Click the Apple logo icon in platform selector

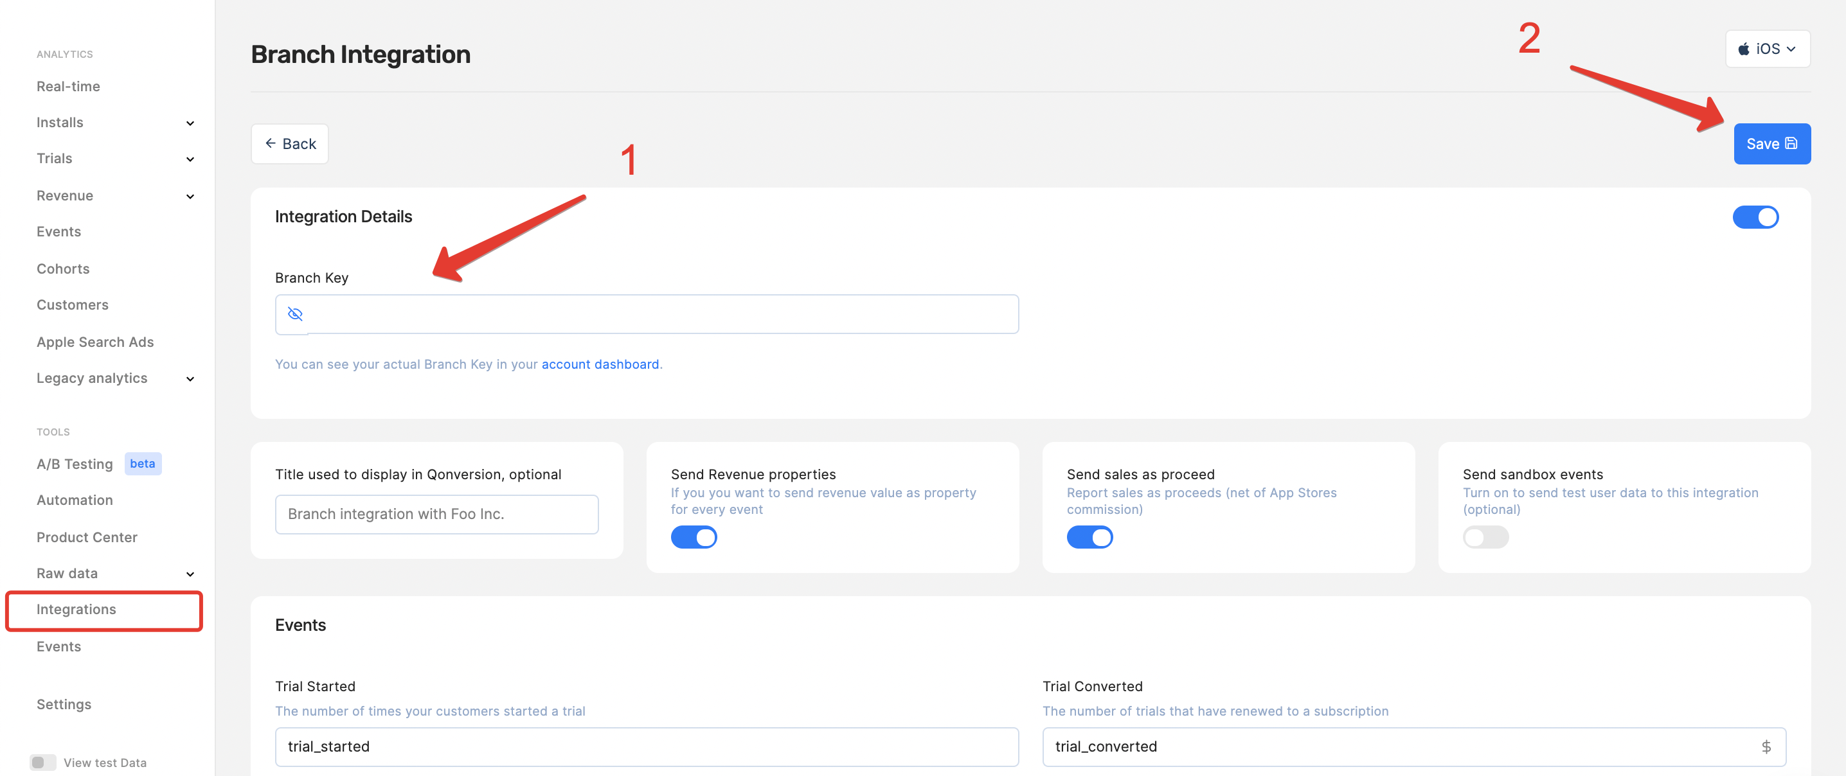1744,49
